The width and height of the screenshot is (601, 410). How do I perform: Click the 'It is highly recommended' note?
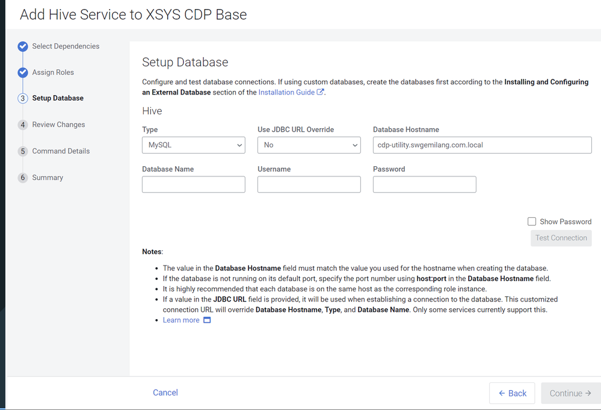pos(325,289)
